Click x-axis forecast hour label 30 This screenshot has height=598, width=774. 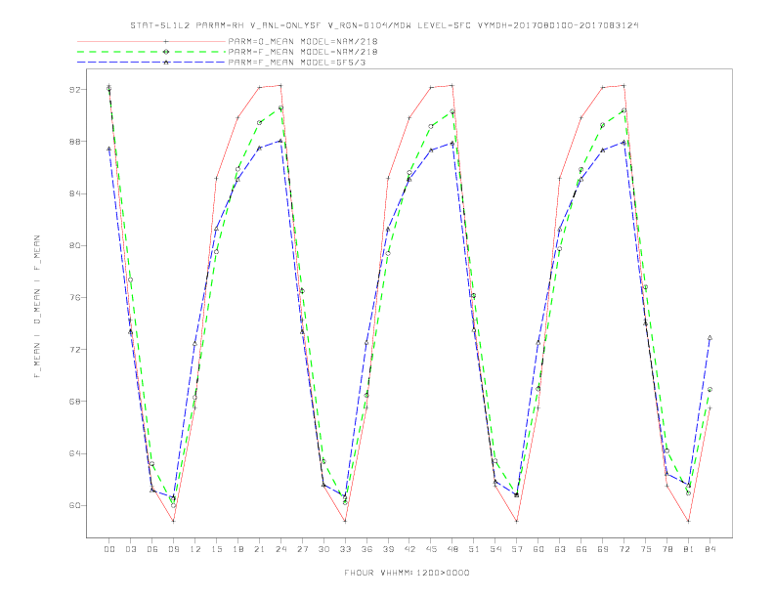323,549
